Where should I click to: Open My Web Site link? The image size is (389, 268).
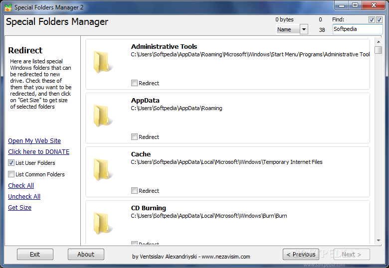[x=34, y=140]
